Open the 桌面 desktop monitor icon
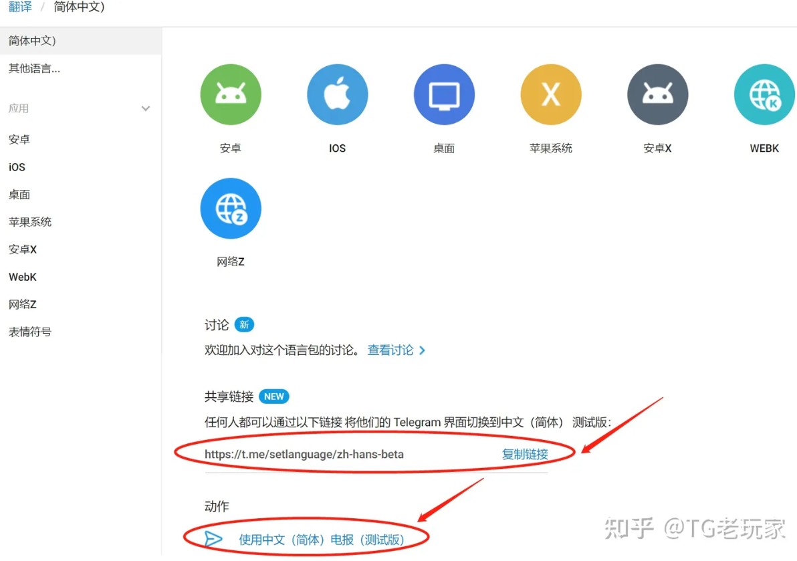This screenshot has width=797, height=561. pos(444,94)
